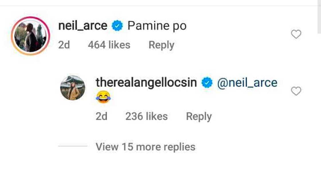Image resolution: width=321 pixels, height=169 pixels.
Task: Click the 2d timestamp under therealangellocsin's reply
Action: [x=101, y=116]
